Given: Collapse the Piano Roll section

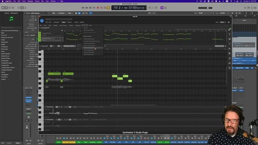Looking at the screenshot, I should tap(40, 46).
